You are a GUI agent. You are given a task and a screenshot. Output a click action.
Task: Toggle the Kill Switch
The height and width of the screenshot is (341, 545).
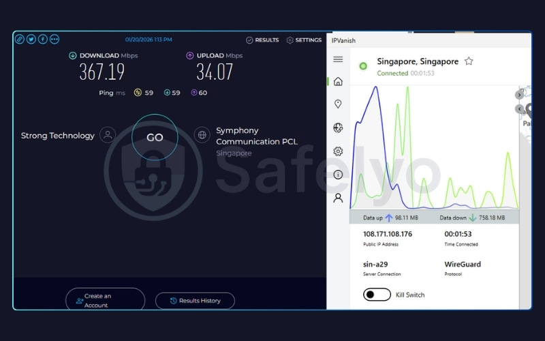[377, 295]
